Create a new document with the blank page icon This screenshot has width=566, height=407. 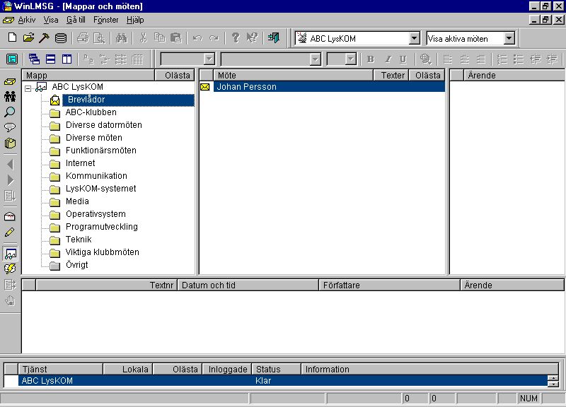tap(12, 37)
